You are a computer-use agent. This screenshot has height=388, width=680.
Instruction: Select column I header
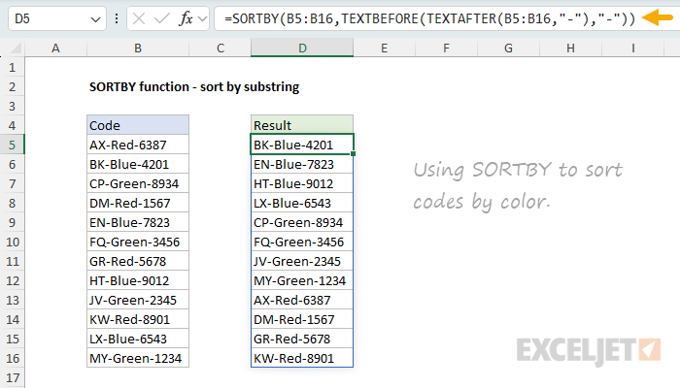(x=632, y=48)
